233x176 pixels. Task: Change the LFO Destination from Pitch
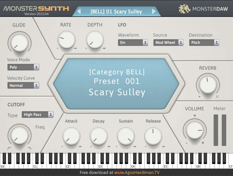tap(204, 42)
